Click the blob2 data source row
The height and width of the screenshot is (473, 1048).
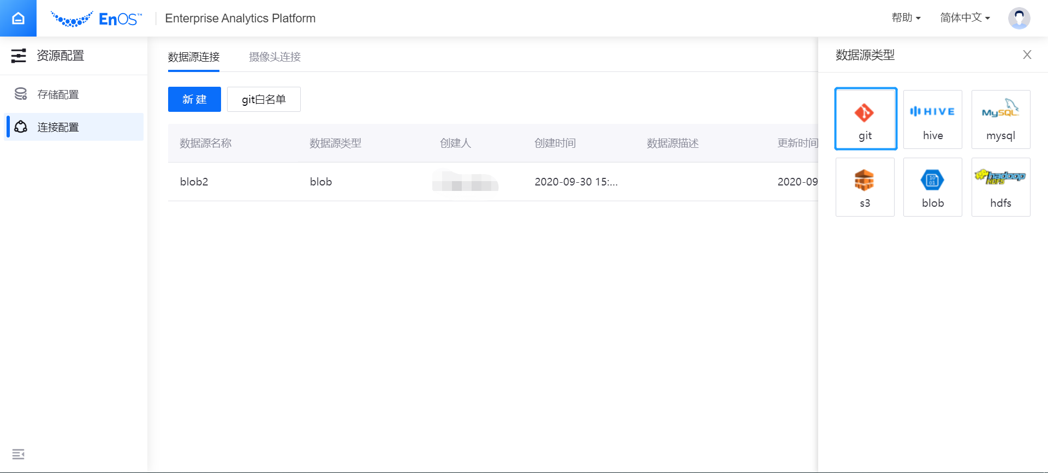[194, 182]
